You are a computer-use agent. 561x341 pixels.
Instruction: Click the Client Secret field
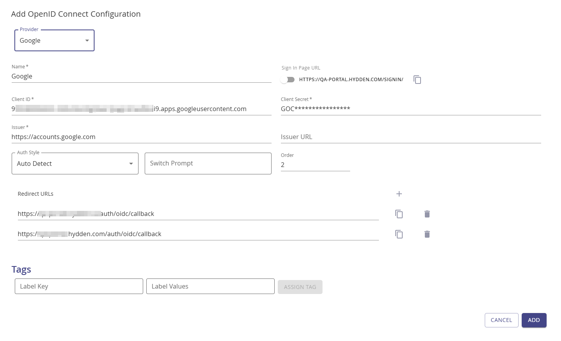coord(410,109)
